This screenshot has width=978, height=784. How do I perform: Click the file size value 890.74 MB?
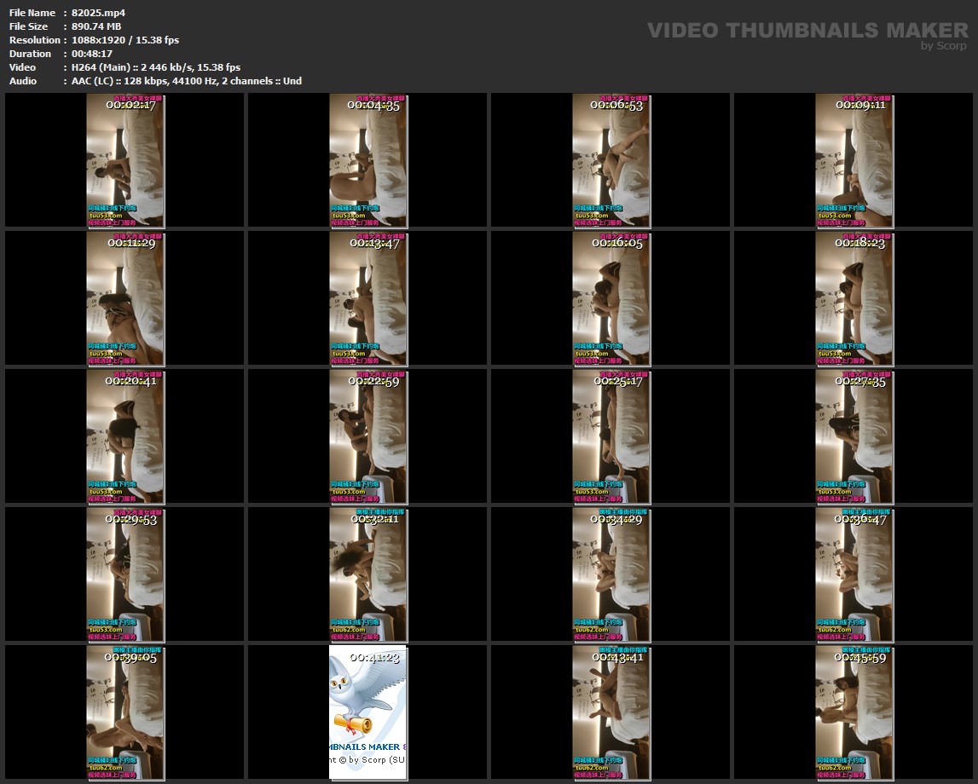coord(96,26)
